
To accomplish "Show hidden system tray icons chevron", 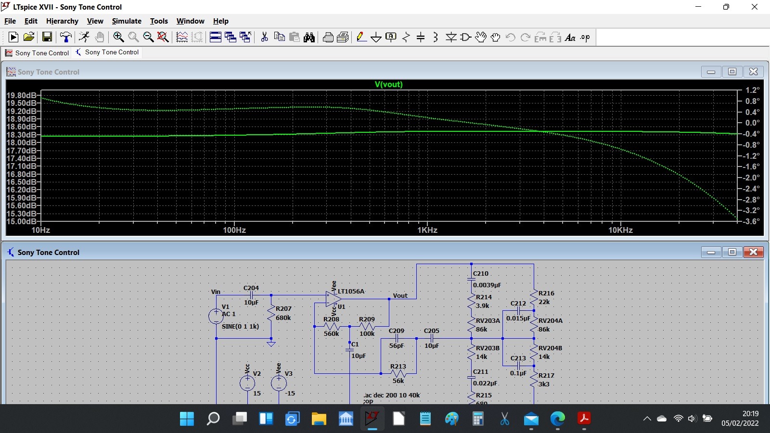I will coord(647,419).
